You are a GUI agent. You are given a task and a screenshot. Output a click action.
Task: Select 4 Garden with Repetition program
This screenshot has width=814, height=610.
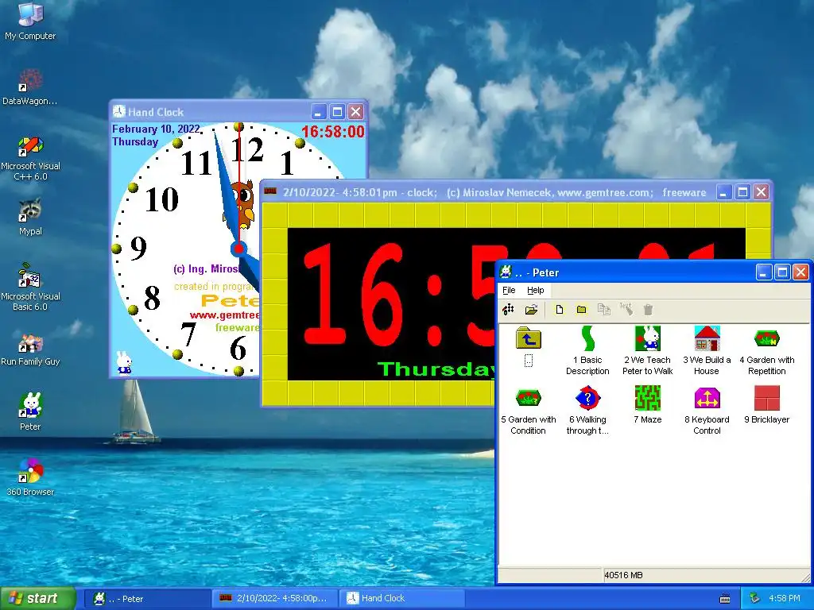coord(767,350)
